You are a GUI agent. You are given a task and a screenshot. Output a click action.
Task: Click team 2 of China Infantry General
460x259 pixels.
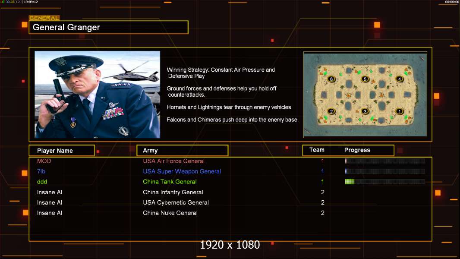point(323,193)
